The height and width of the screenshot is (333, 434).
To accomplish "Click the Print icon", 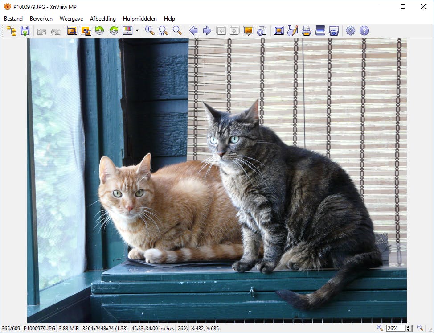I will 307,31.
